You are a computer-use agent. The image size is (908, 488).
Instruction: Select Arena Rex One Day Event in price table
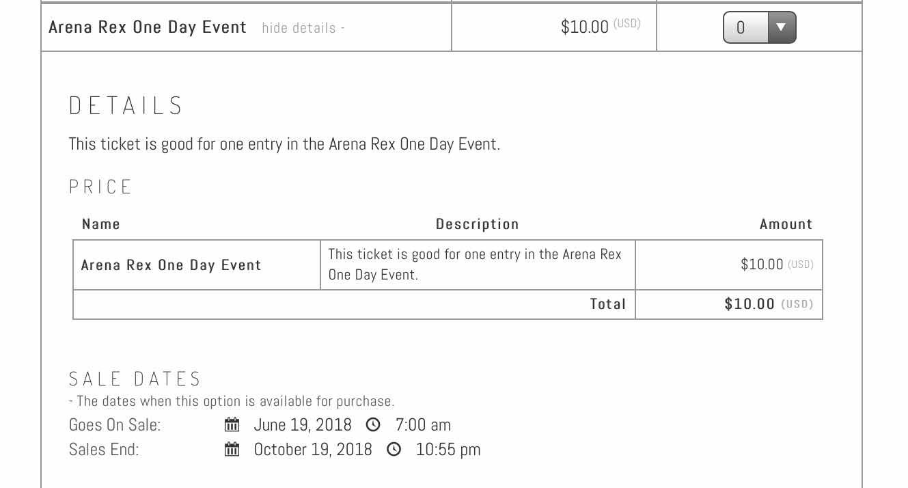coord(171,265)
